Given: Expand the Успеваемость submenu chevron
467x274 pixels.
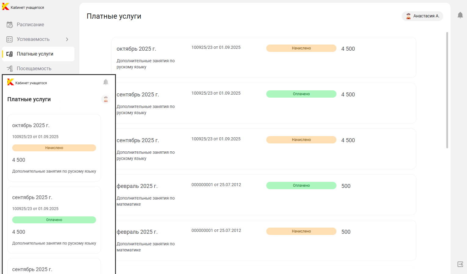Looking at the screenshot, I should 67,39.
